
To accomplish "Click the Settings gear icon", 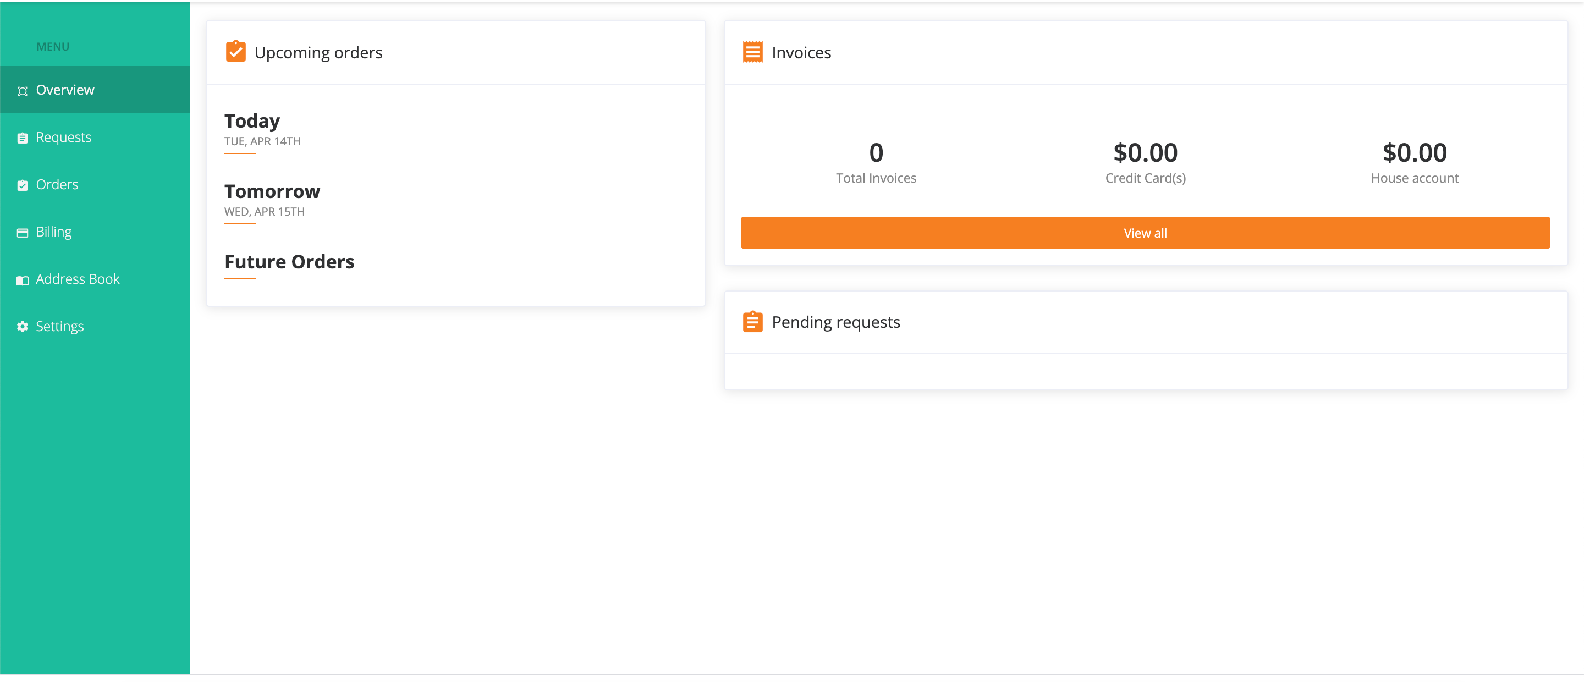I will (23, 327).
